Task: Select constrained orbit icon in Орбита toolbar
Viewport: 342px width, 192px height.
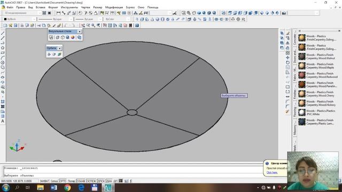Action: click(49, 54)
